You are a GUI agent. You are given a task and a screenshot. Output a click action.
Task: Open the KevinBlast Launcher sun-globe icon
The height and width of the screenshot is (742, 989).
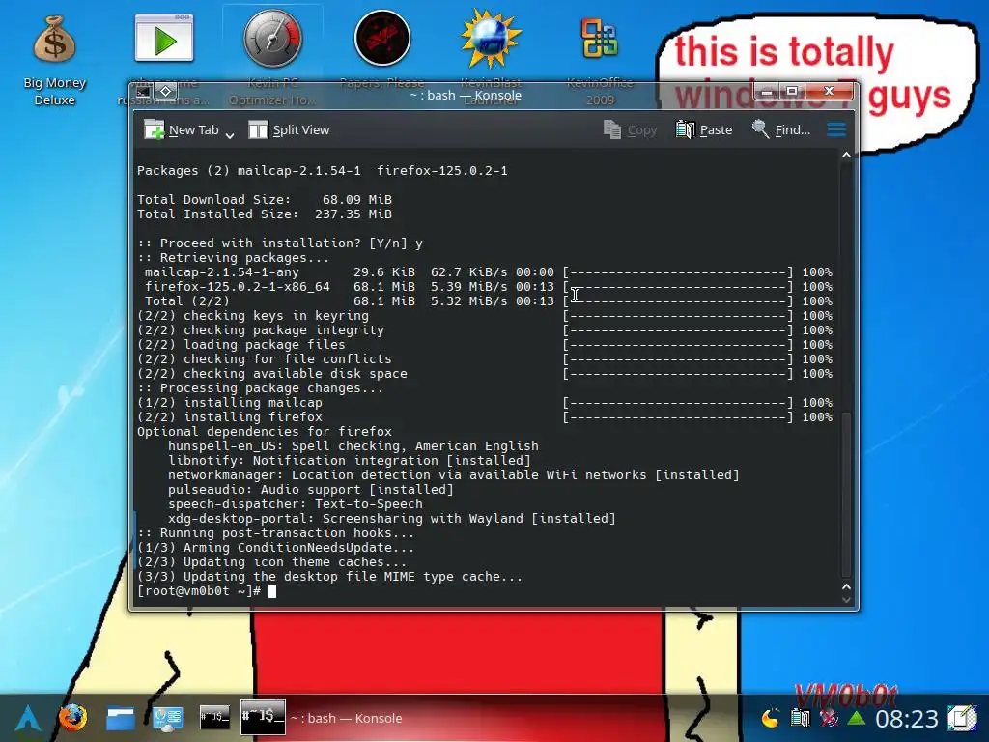(491, 39)
